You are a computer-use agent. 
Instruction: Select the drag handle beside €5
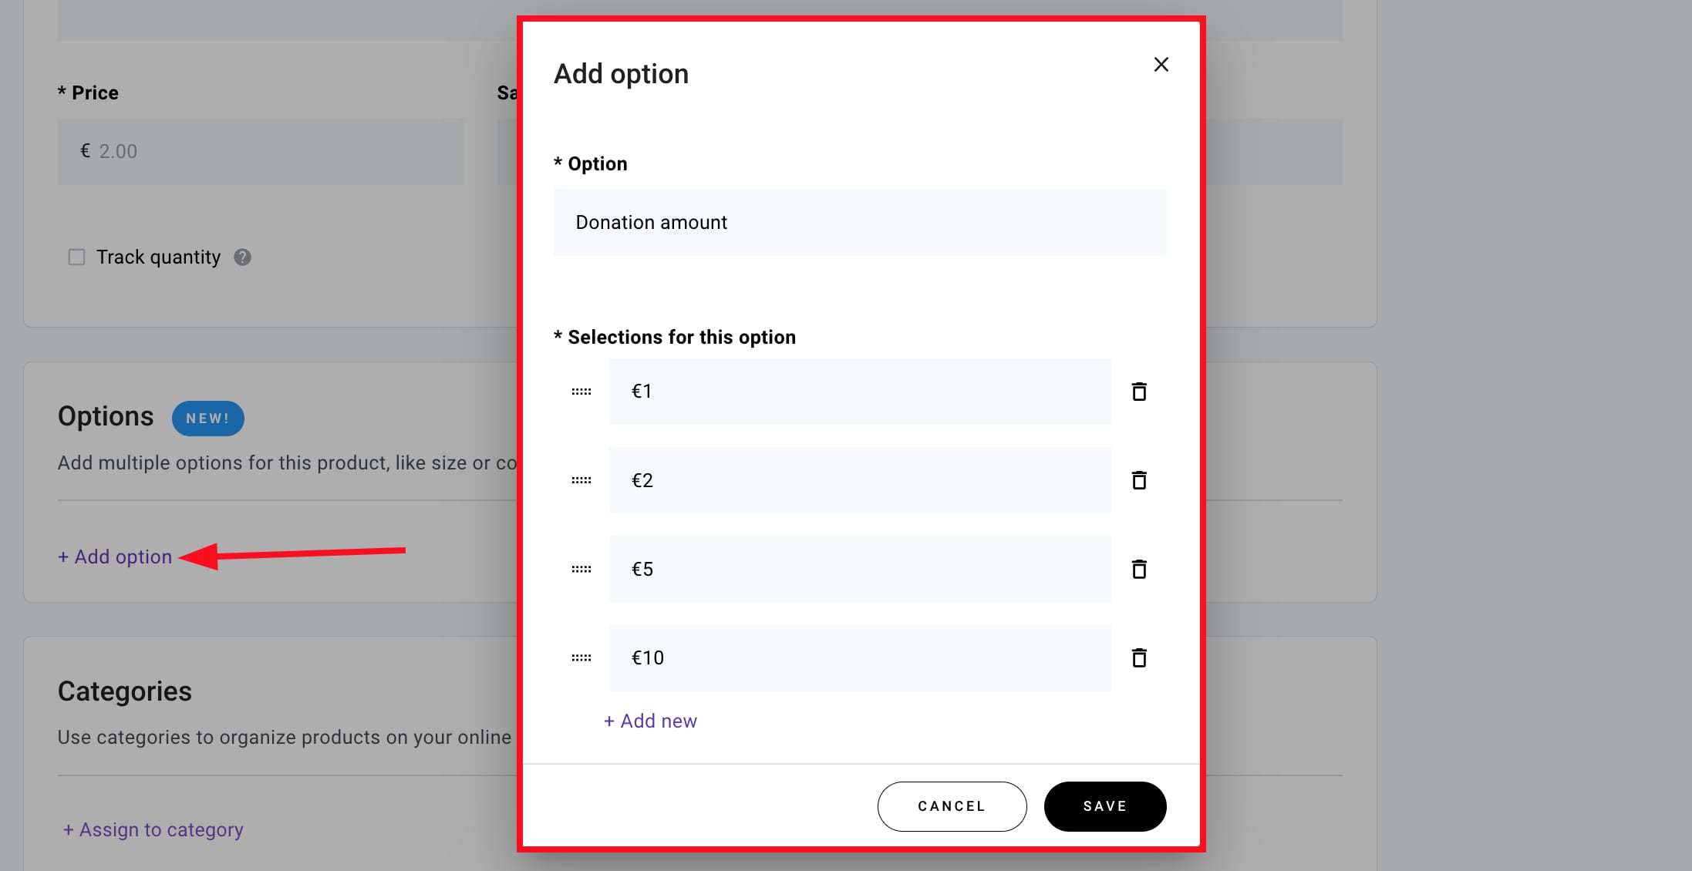tap(581, 569)
